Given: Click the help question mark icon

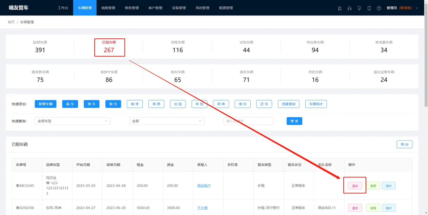Looking at the screenshot, I should tap(379, 8).
